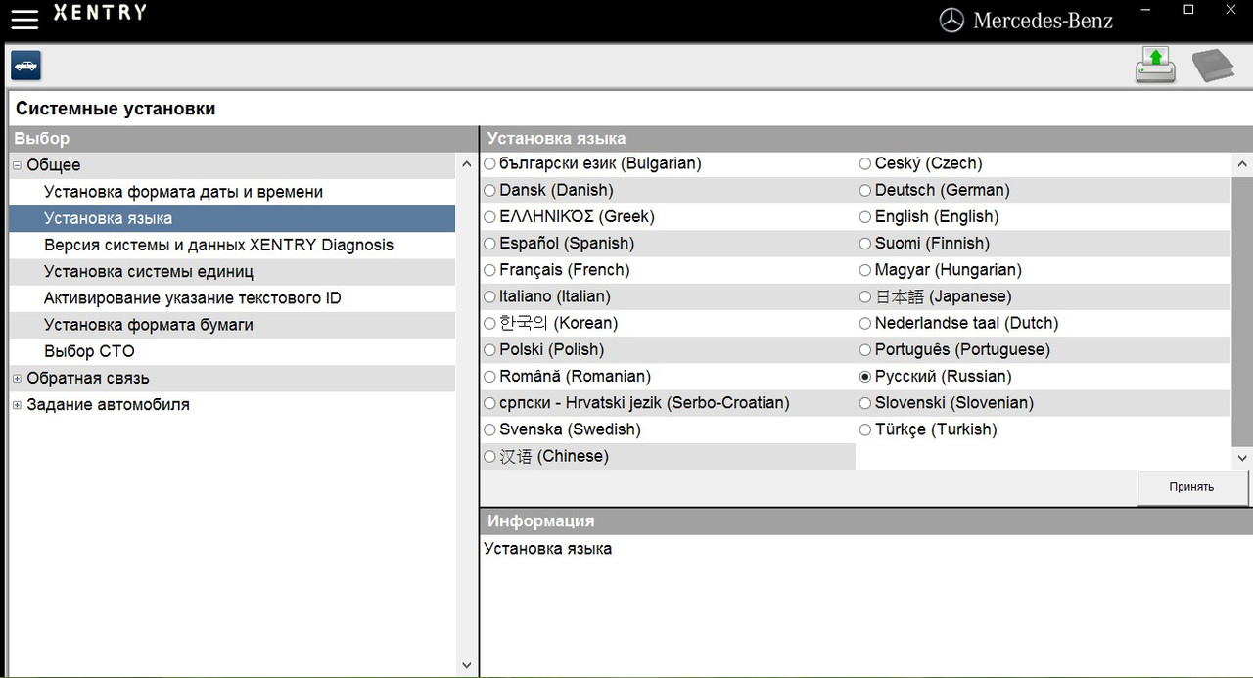This screenshot has height=678, width=1253.
Task: Click language list scroll down arrow
Action: point(1242,457)
